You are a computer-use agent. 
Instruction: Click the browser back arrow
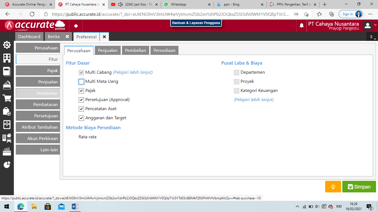[x=8, y=14]
